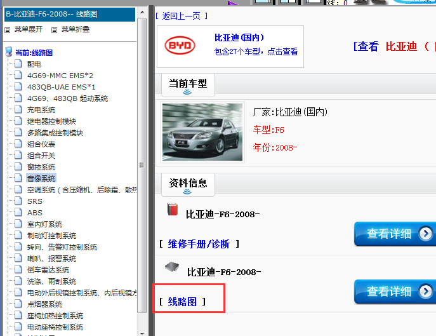Select 菜单折叠 to fold the menu
The height and width of the screenshot is (336, 436).
click(x=76, y=29)
